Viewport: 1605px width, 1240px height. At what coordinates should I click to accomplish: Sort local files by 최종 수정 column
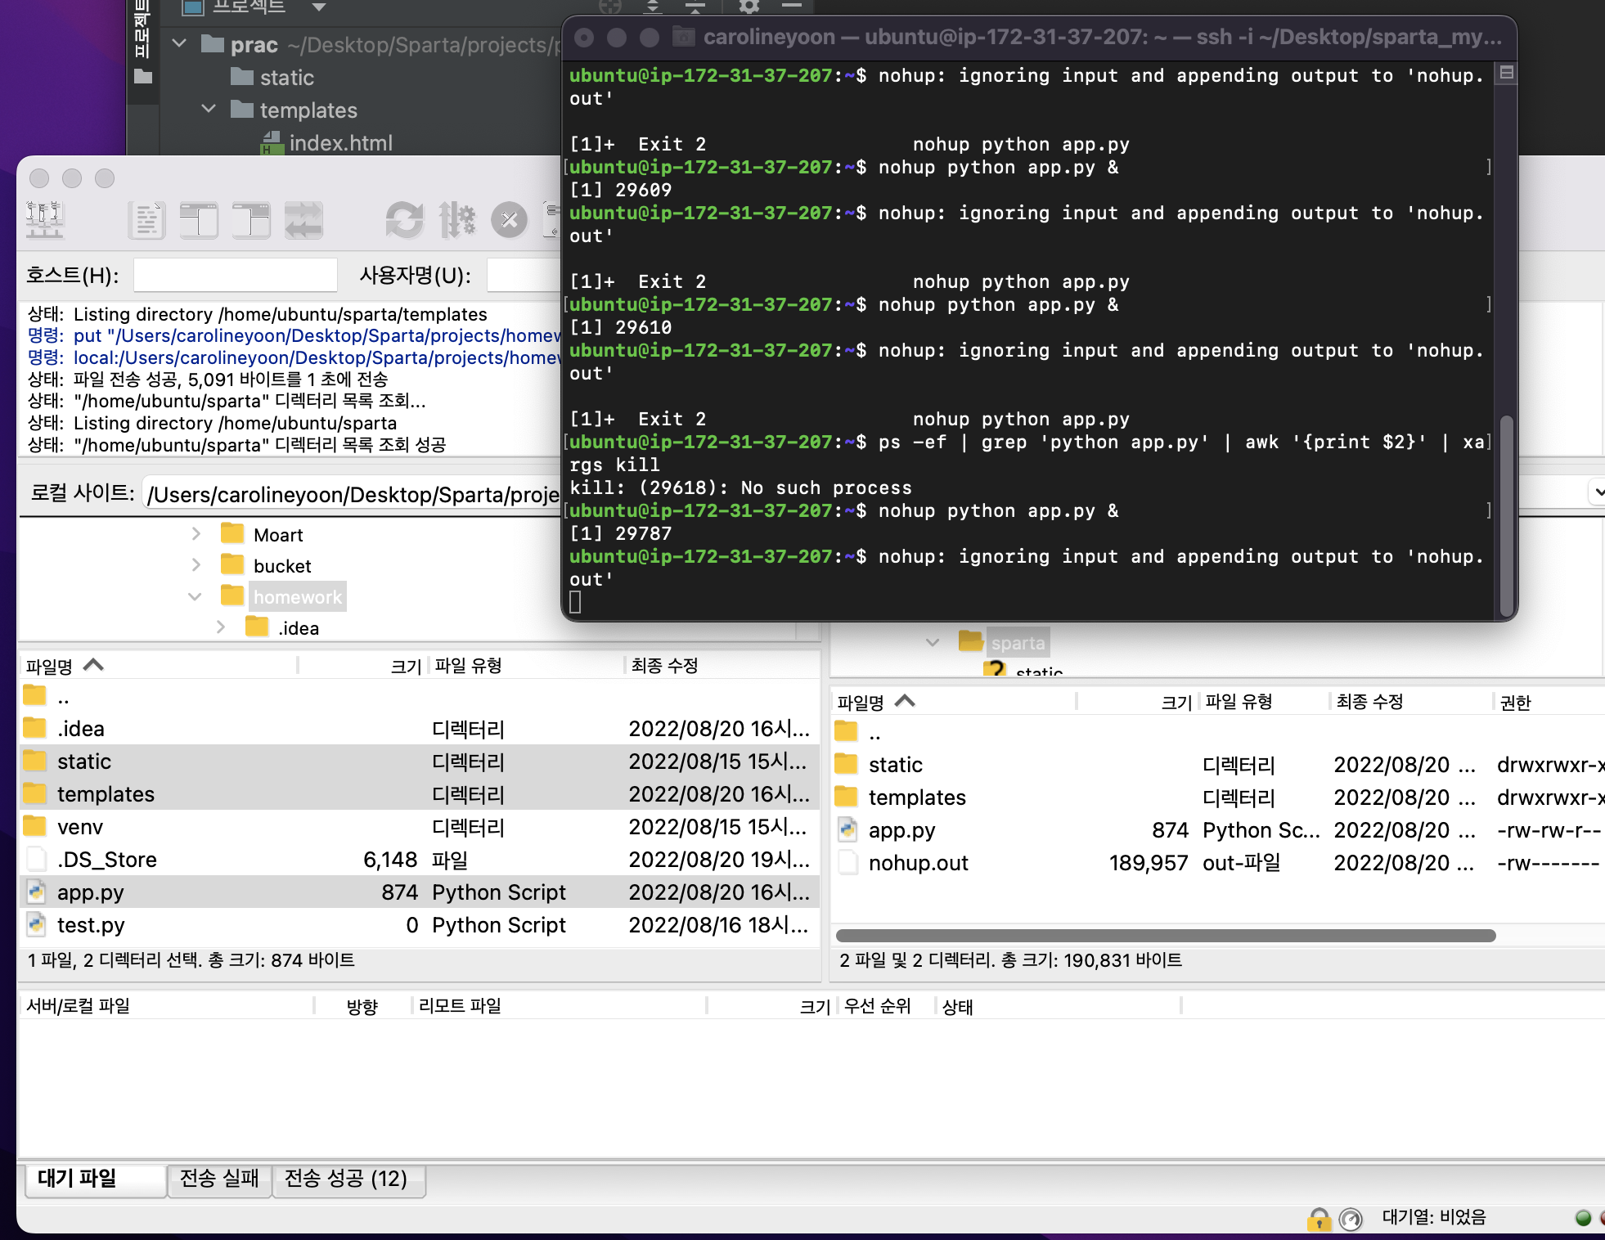point(723,666)
